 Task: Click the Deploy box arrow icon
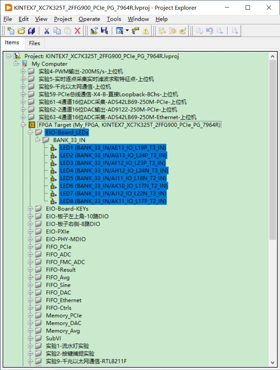[183, 31]
